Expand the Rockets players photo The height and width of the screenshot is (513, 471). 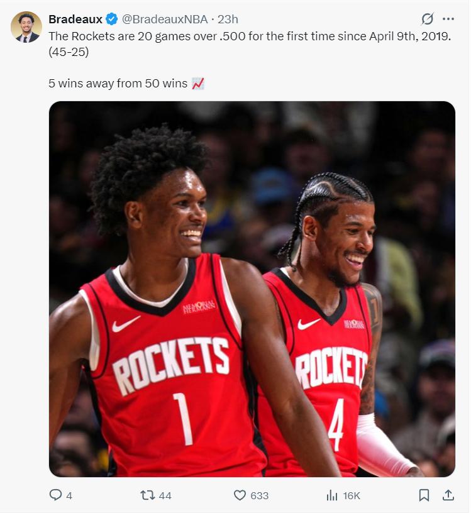pyautogui.click(x=252, y=289)
